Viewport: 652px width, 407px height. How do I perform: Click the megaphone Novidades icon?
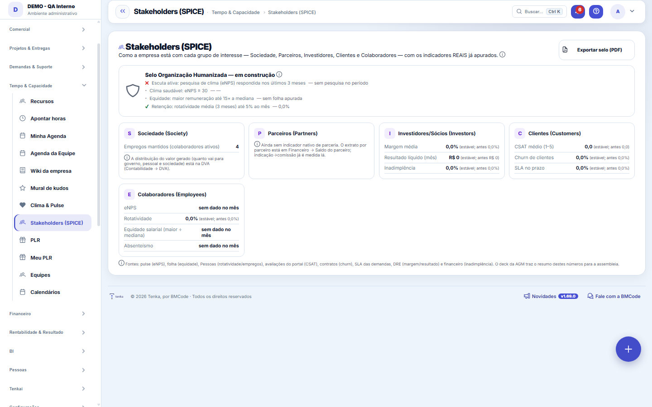coord(527,296)
